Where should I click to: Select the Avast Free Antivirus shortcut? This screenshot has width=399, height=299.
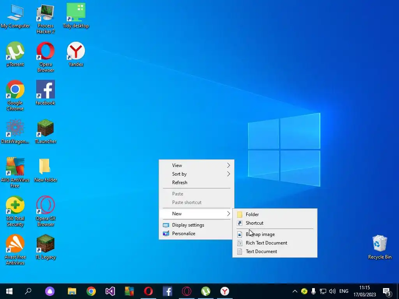[15, 250]
